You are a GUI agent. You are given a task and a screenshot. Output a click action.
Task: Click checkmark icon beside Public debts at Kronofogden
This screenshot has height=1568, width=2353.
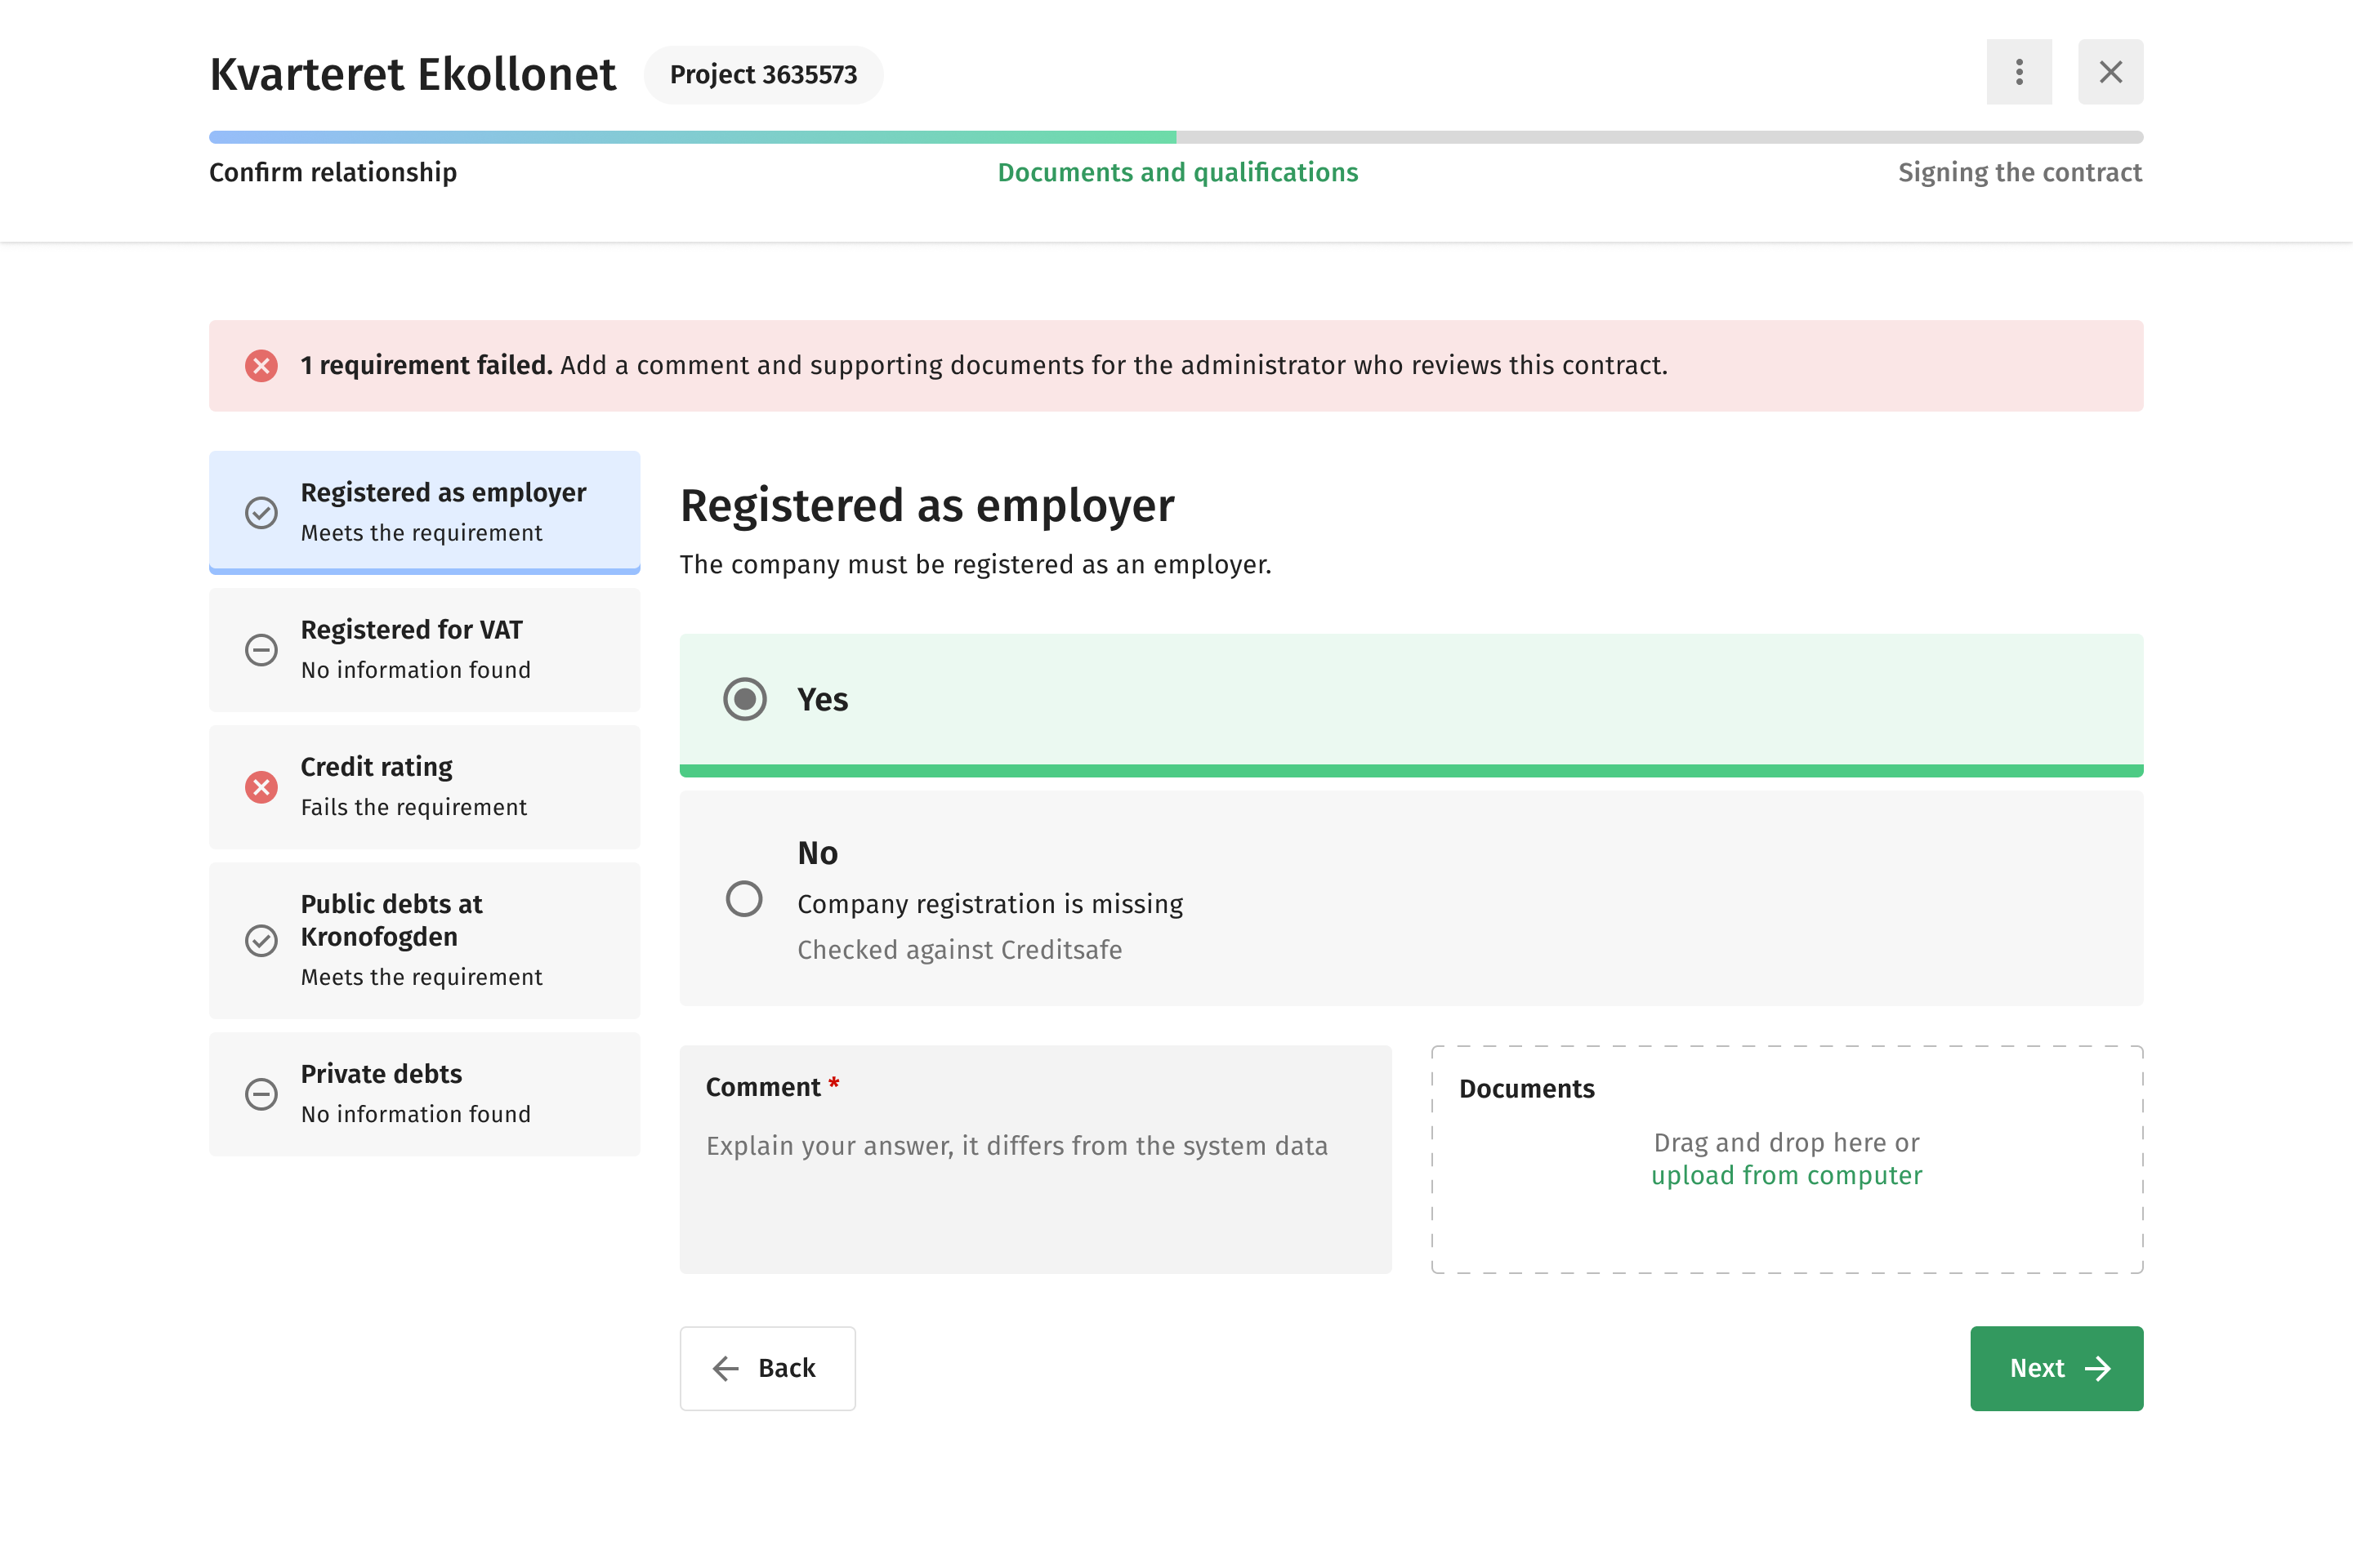pyautogui.click(x=261, y=941)
